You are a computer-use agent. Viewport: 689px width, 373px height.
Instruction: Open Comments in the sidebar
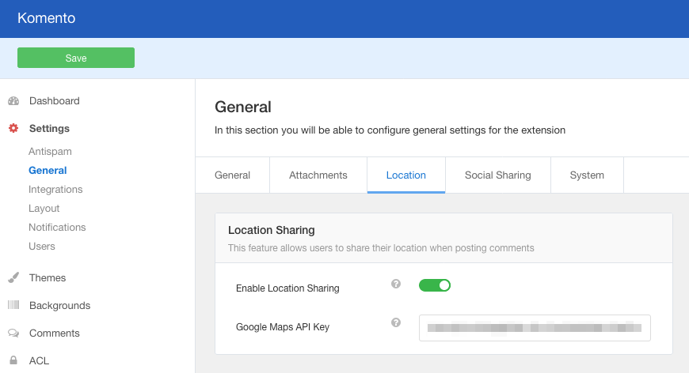tap(55, 333)
